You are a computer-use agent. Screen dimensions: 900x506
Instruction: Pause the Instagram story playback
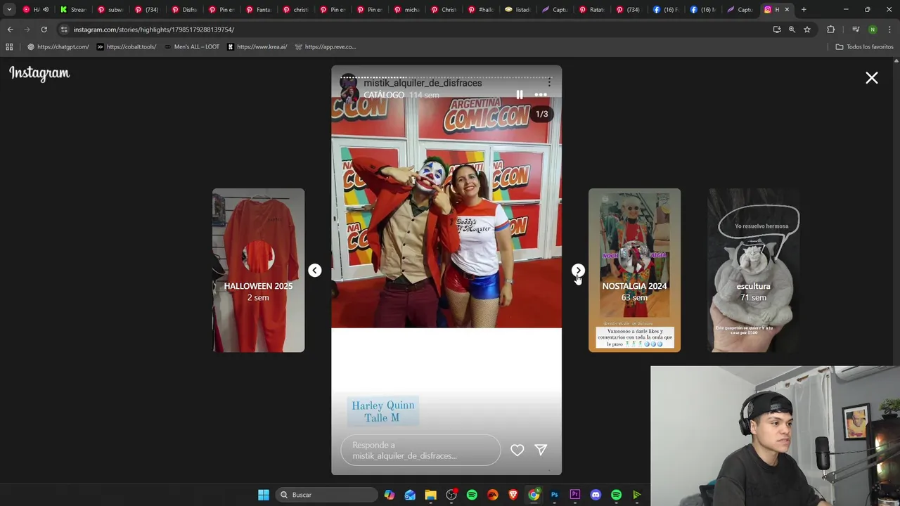(520, 95)
